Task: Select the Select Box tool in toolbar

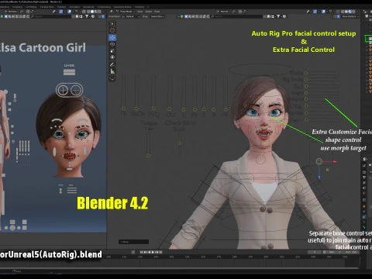Action: (112, 23)
